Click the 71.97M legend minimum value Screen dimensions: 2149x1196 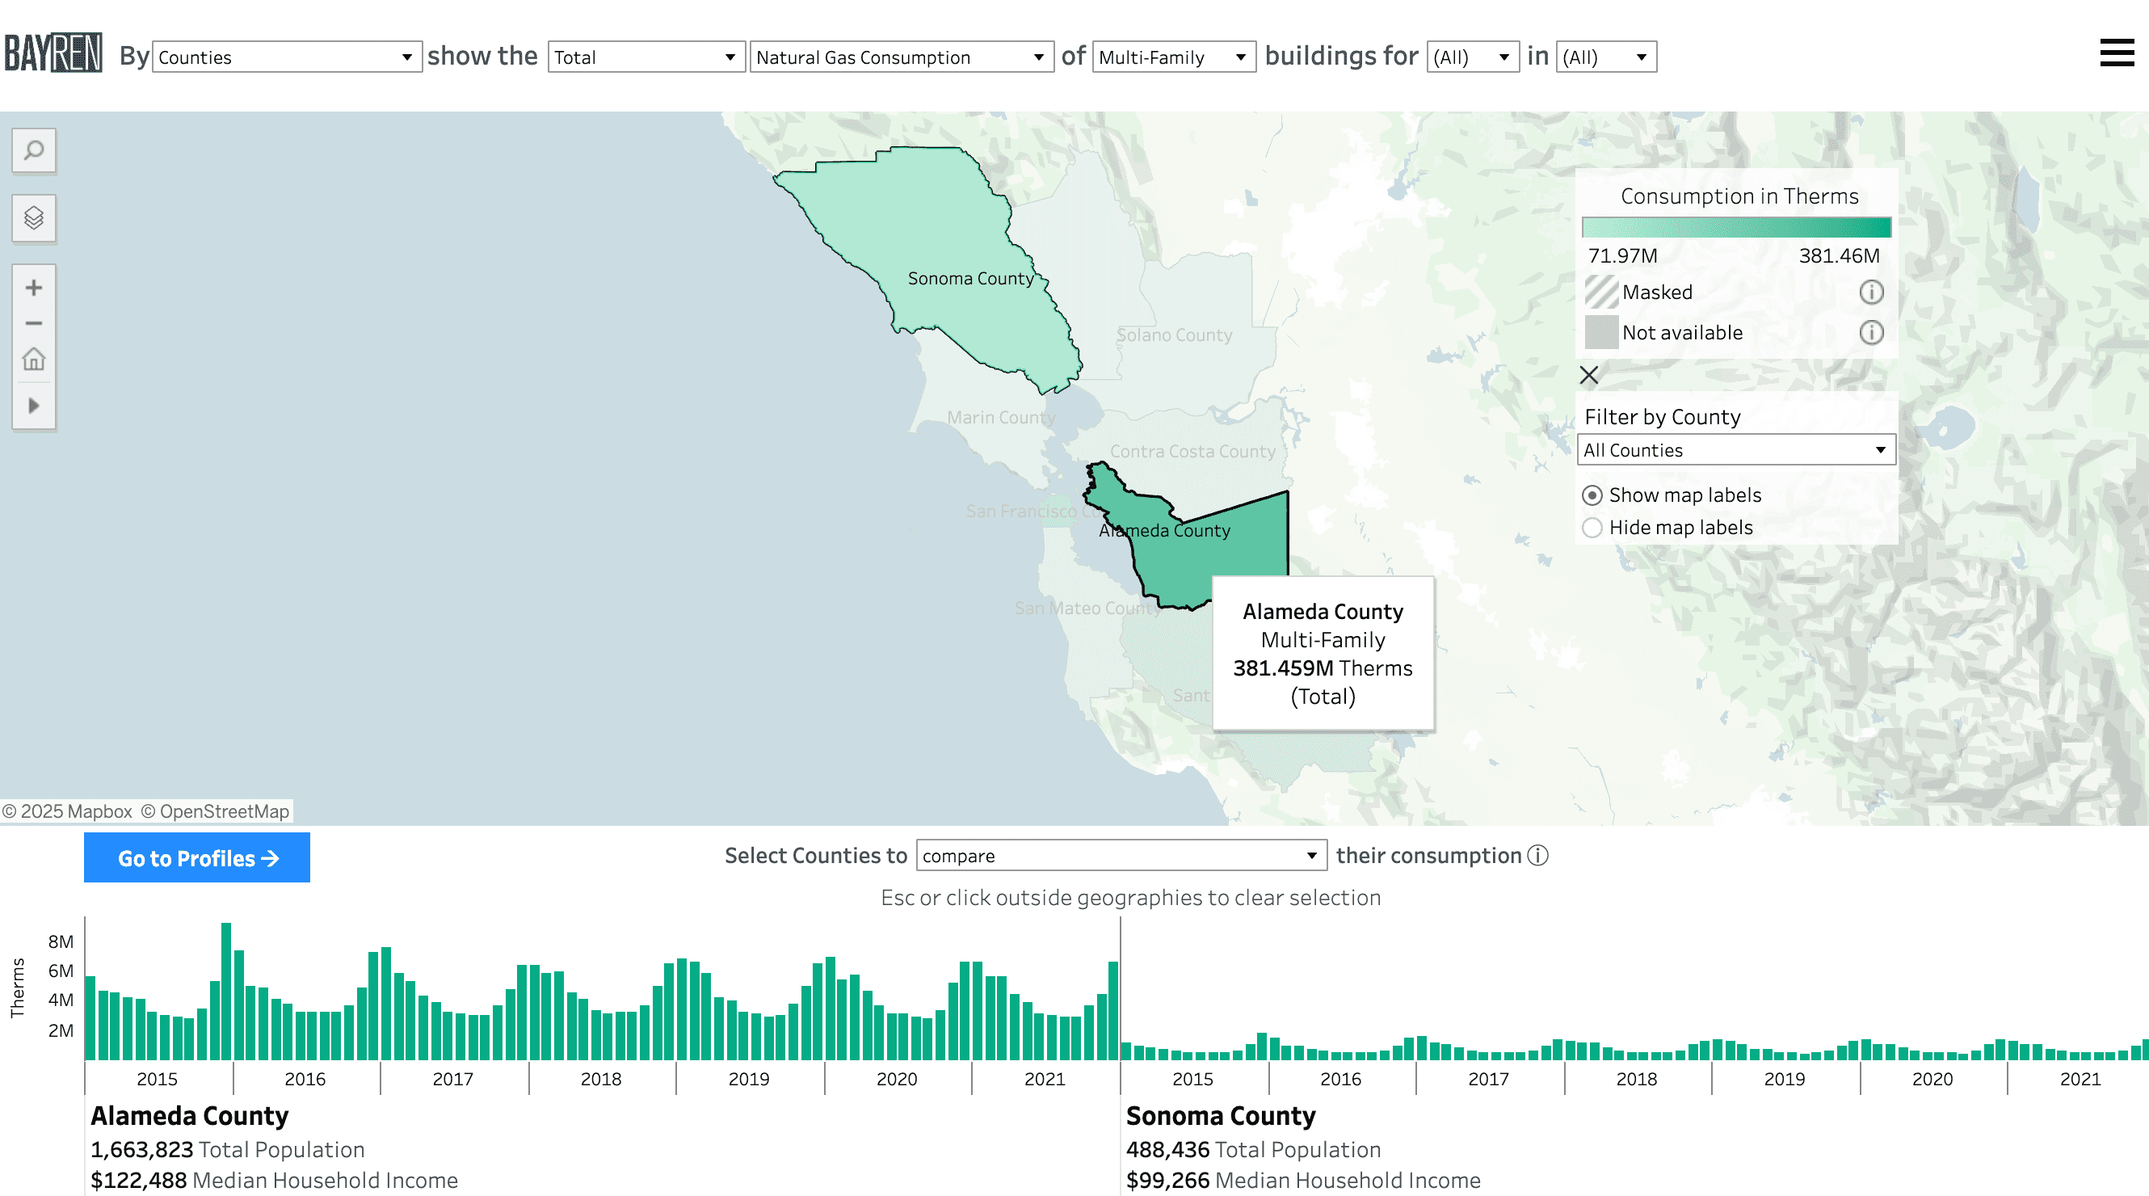1622,256
